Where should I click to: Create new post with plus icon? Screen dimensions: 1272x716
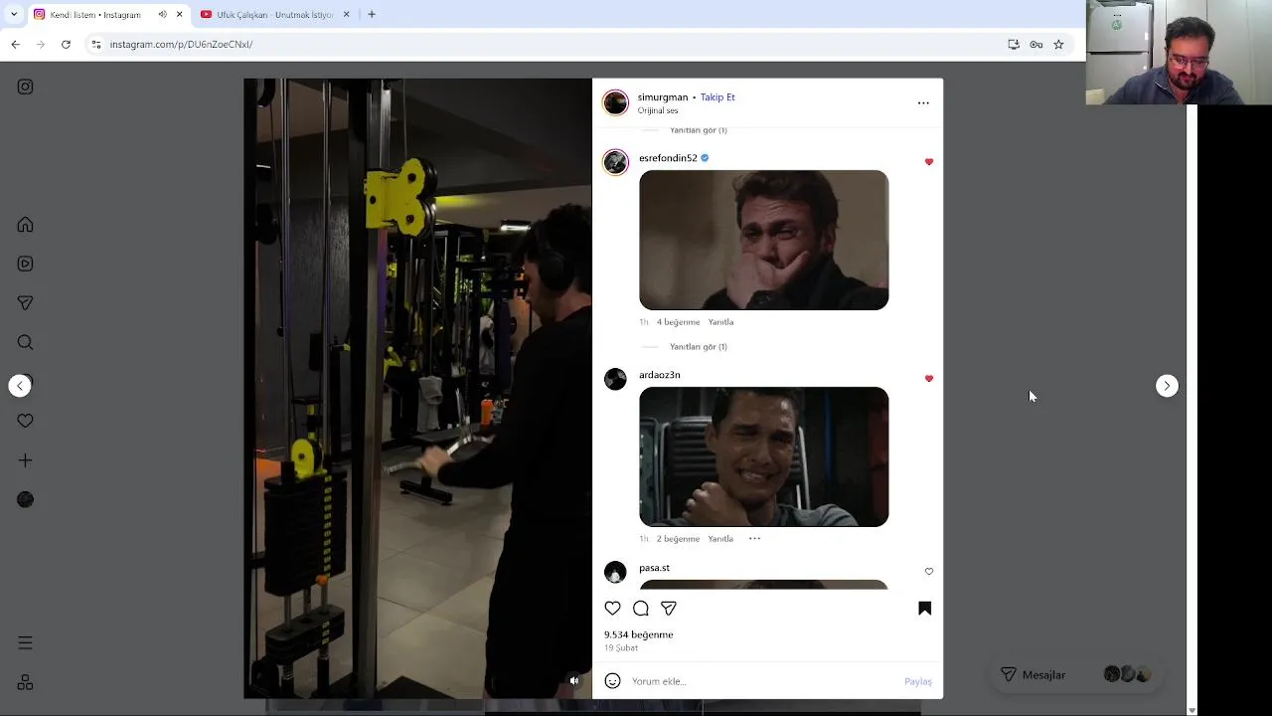[x=25, y=460]
